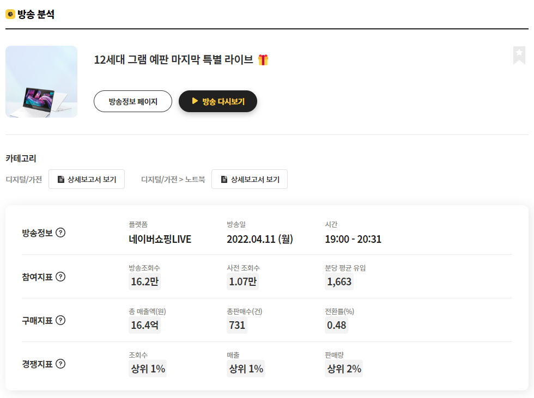Open help icon next to 방송정보

point(60,232)
